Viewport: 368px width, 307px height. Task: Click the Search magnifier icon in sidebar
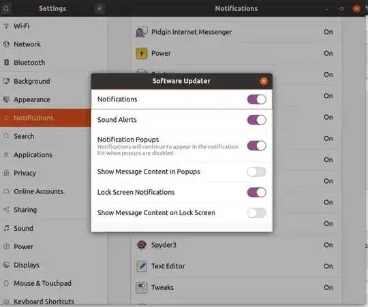pos(6,136)
